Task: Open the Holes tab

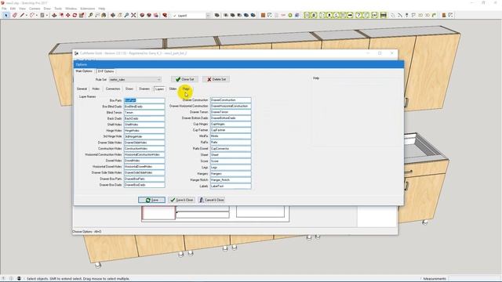Action: 96,89
